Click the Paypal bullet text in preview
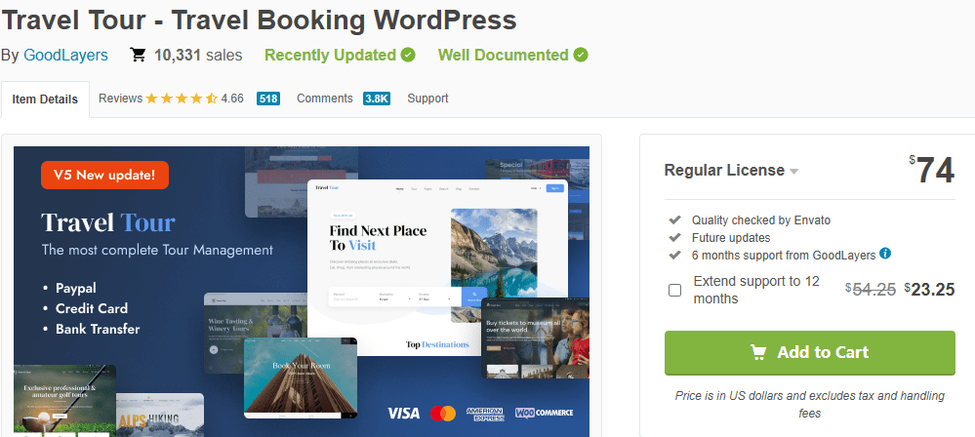The image size is (975, 437). coord(76,289)
